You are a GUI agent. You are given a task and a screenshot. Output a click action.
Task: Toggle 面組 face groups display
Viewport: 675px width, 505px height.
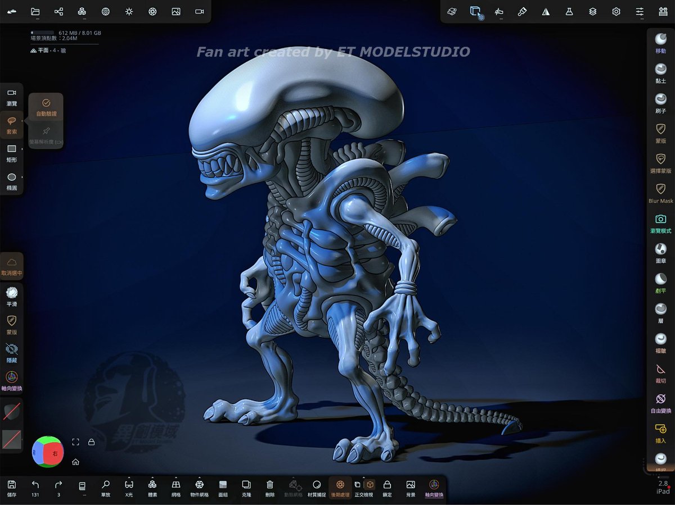click(223, 488)
